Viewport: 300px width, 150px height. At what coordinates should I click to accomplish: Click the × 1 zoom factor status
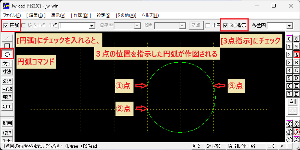tap(285, 146)
